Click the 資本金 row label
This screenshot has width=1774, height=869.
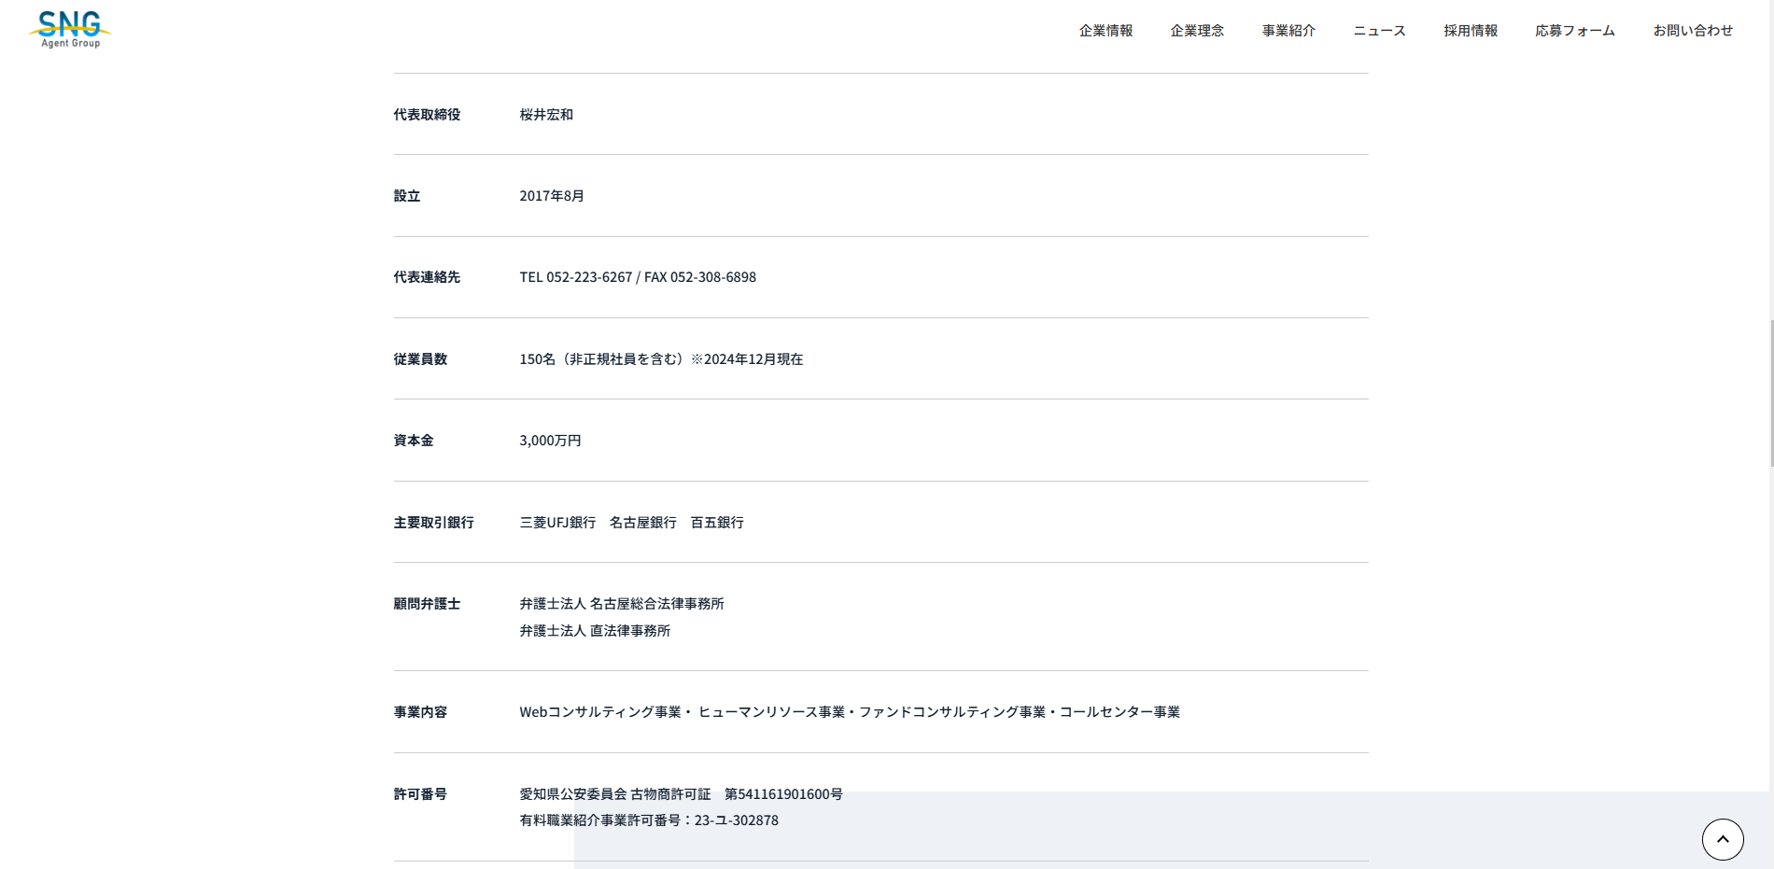(414, 441)
